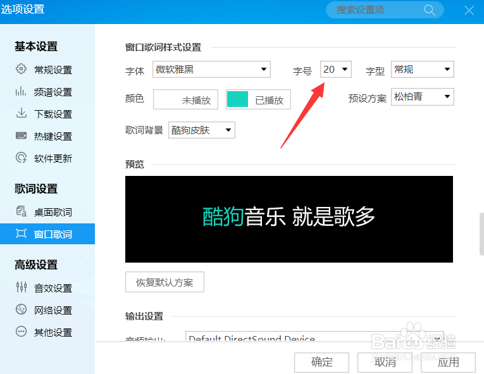Click the 窗口歌词样式设置 heading text

[163, 47]
